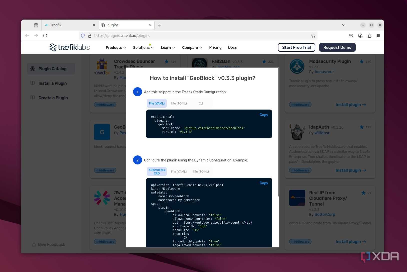Open new browser tab with plus
This screenshot has height=272, width=407.
coord(160,25)
